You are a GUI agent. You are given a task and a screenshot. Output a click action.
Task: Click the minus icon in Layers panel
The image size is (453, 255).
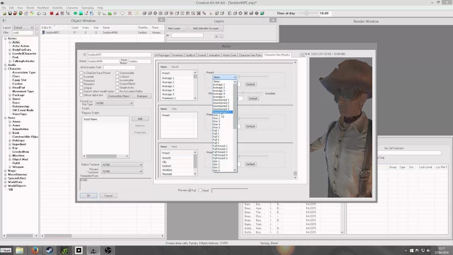tap(221, 36)
